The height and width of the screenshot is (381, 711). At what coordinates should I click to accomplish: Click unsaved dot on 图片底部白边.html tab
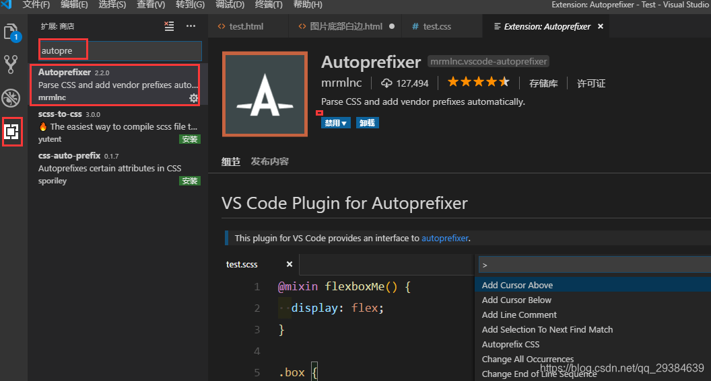tap(392, 26)
